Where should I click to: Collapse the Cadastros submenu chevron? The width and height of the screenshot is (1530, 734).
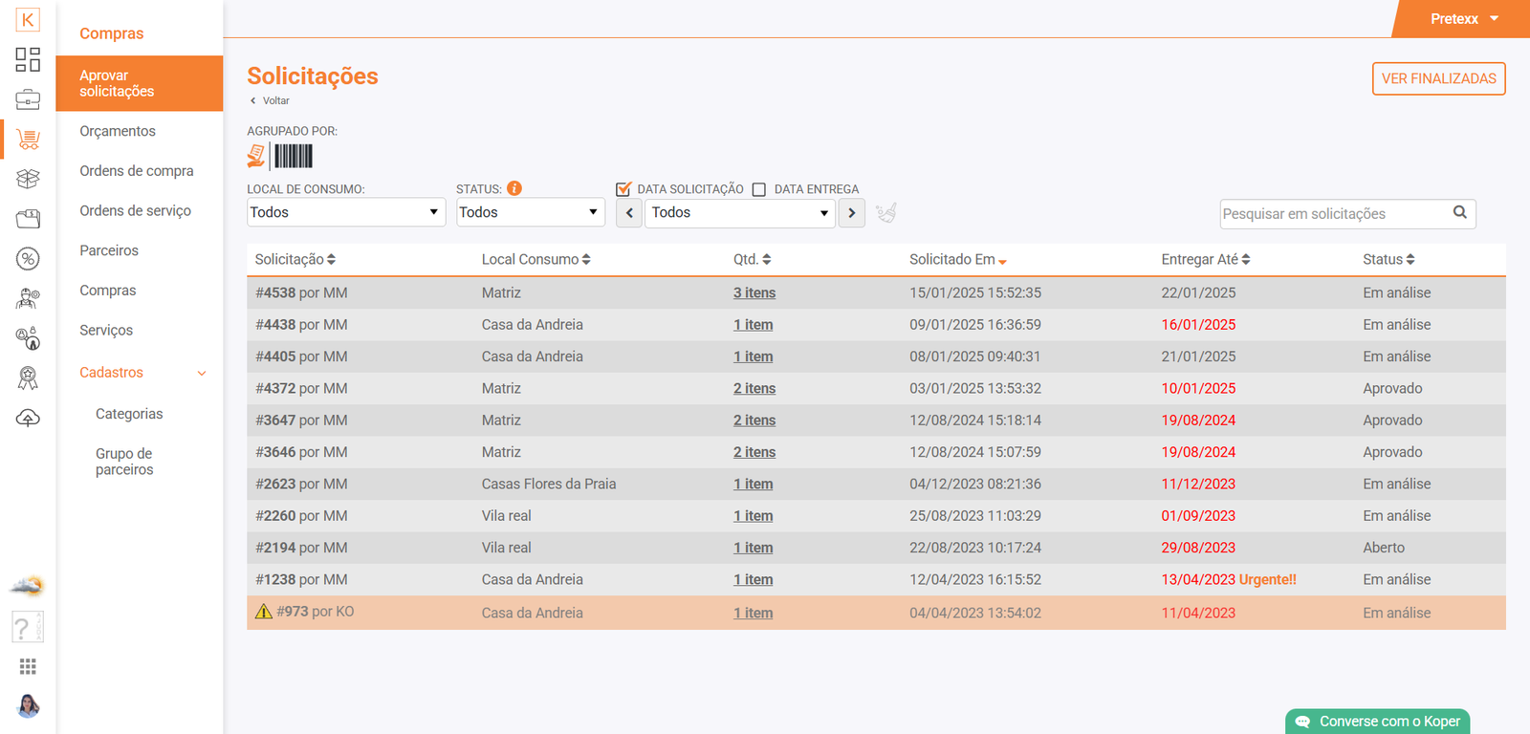click(x=202, y=374)
